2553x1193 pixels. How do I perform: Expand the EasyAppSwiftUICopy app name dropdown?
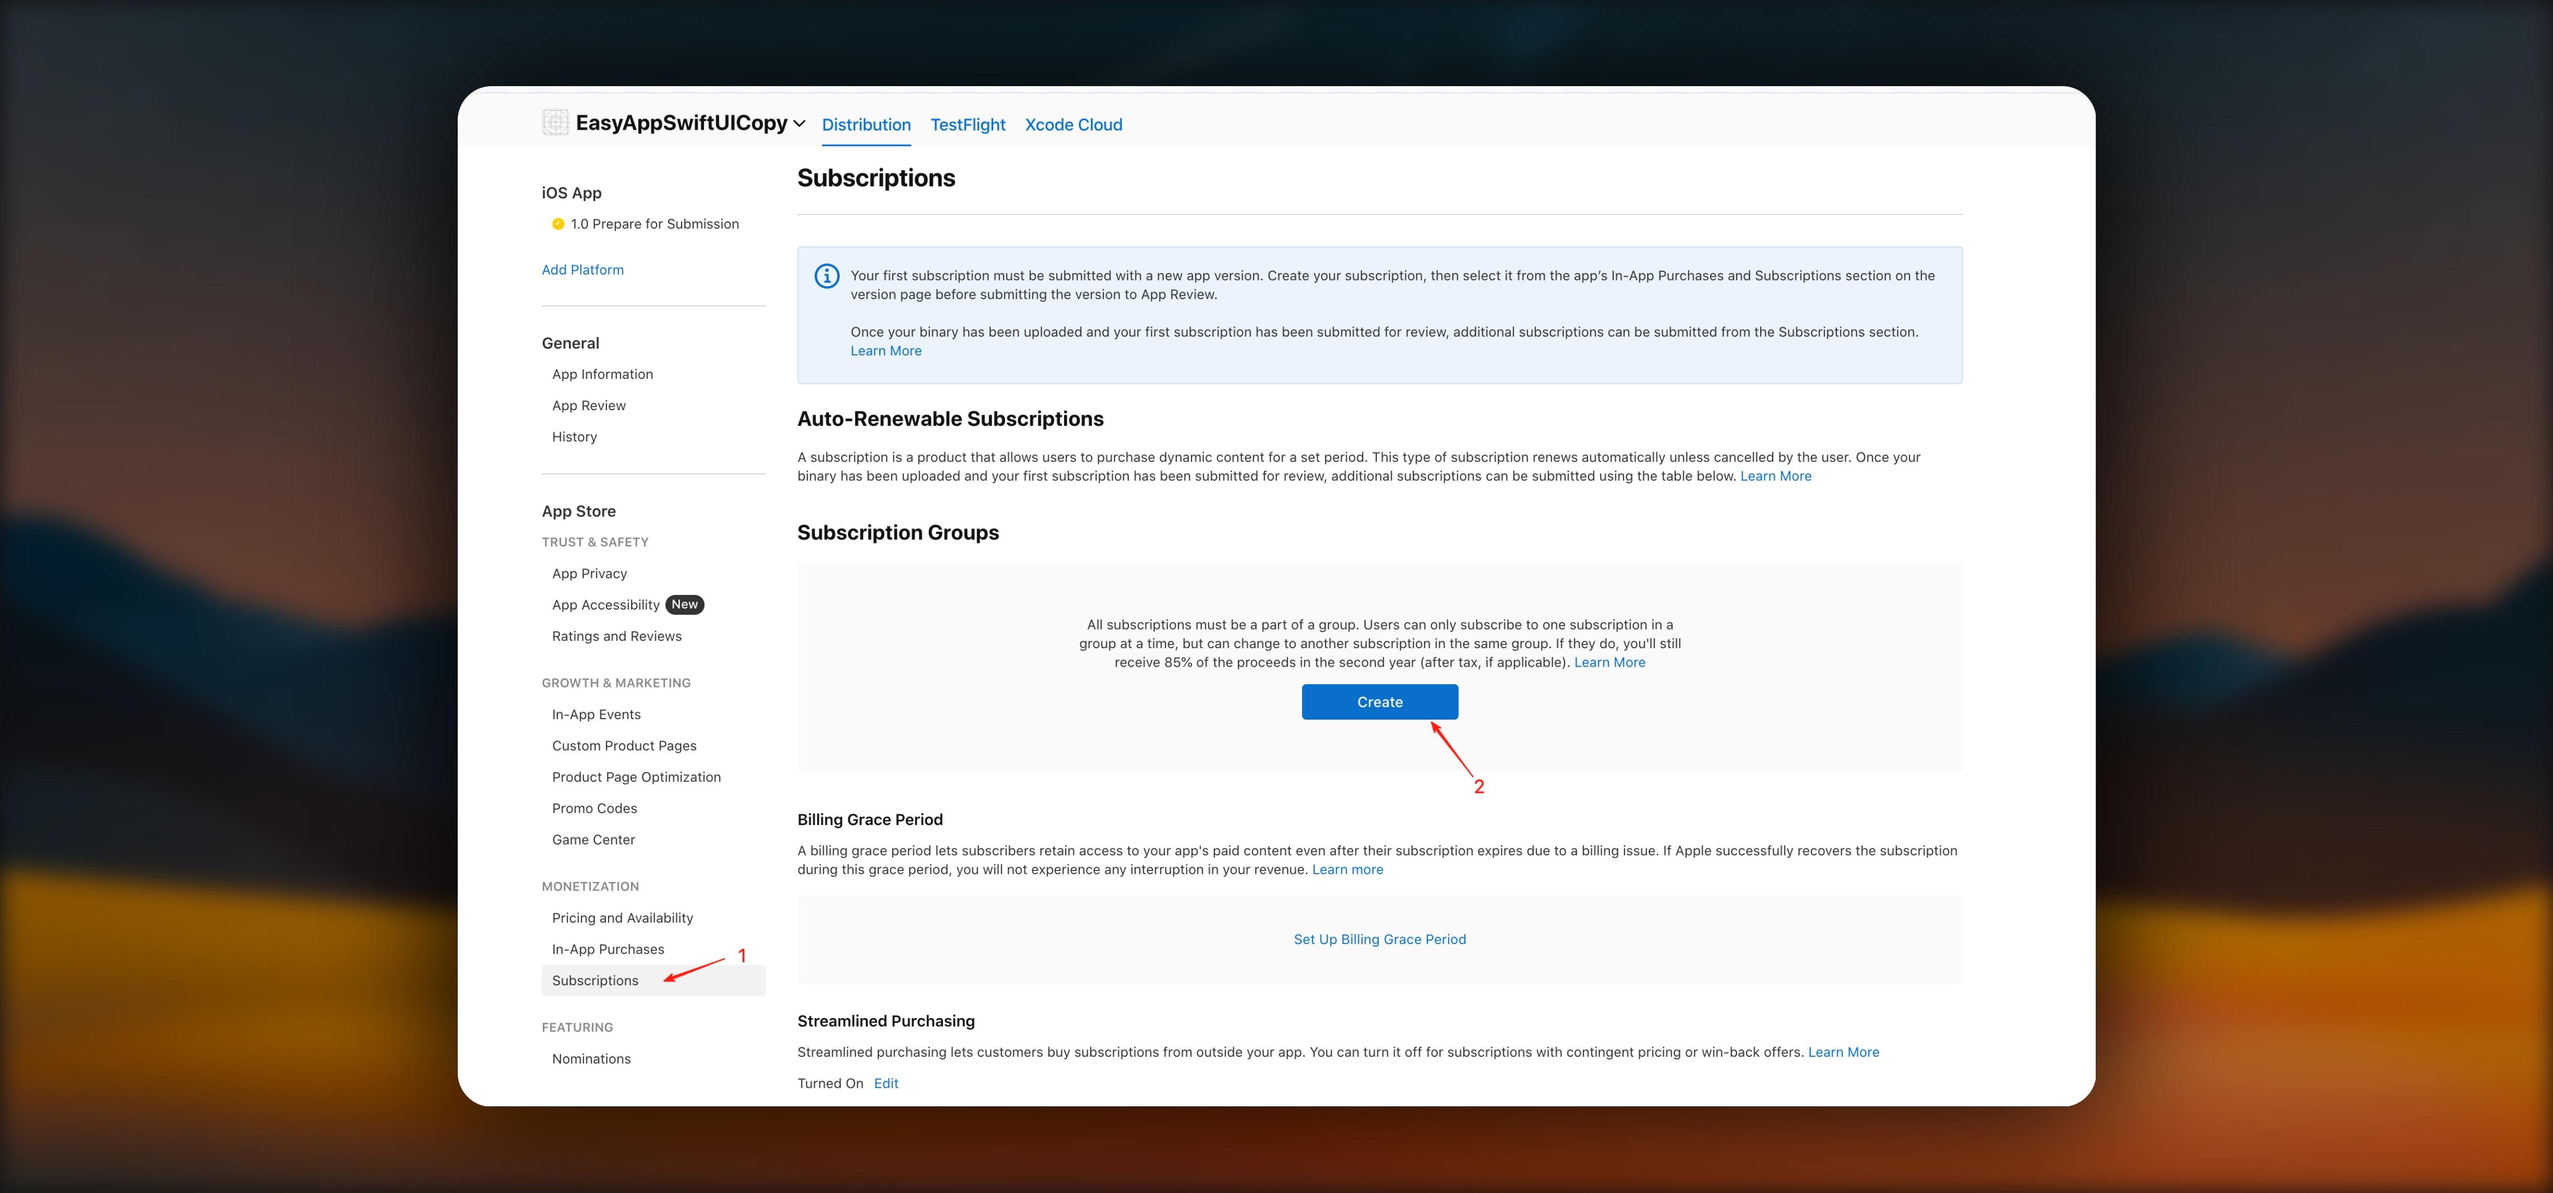pyautogui.click(x=799, y=124)
